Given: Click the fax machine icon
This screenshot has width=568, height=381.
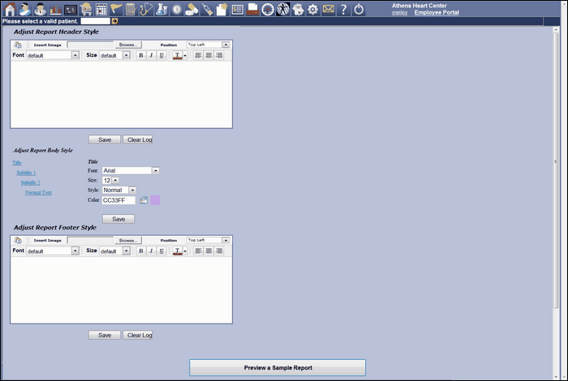Looking at the screenshot, I should tap(252, 10).
